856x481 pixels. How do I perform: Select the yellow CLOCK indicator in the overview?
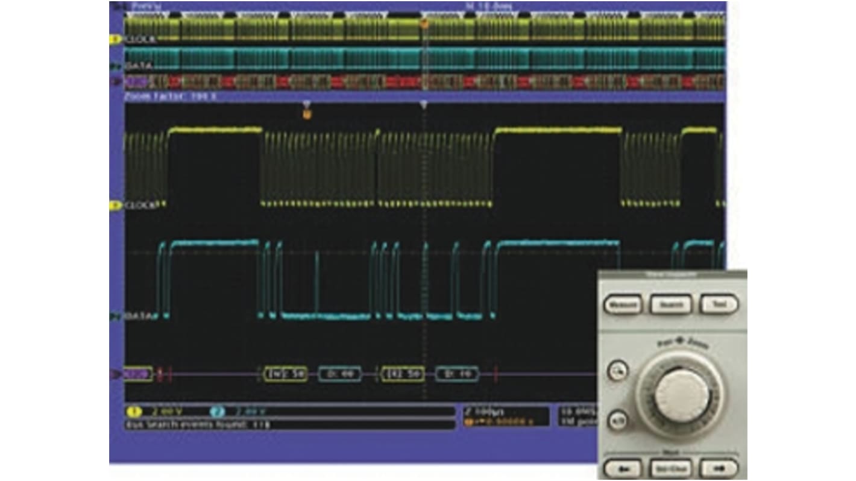[116, 39]
